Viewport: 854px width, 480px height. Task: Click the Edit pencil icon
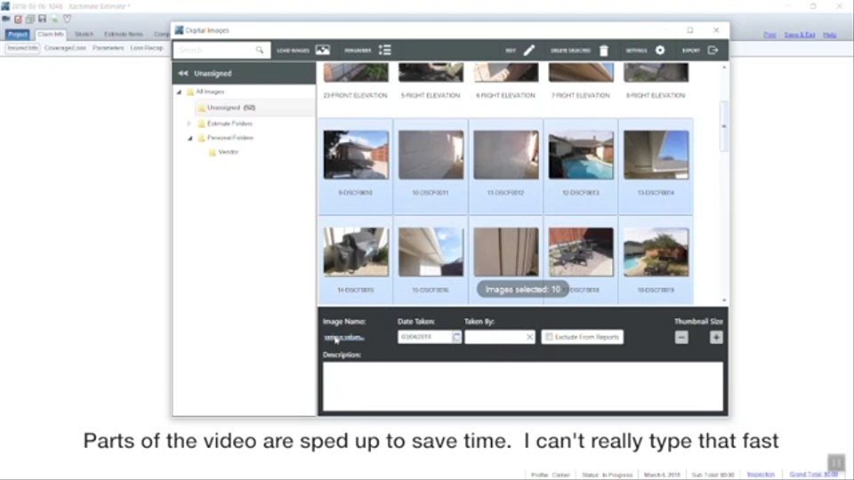529,51
